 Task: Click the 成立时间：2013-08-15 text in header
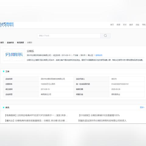(62, 55)
